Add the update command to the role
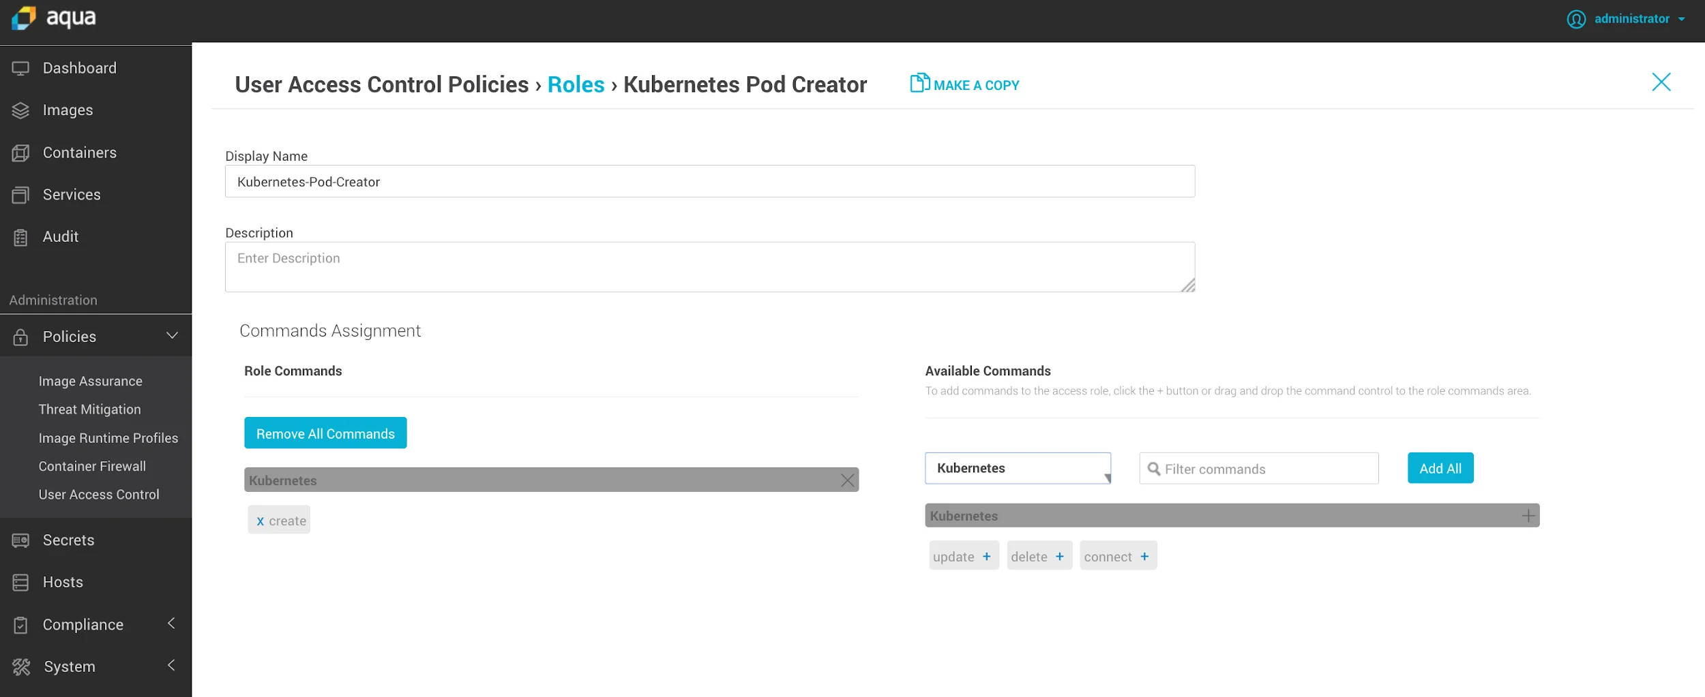This screenshot has height=697, width=1705. point(988,555)
